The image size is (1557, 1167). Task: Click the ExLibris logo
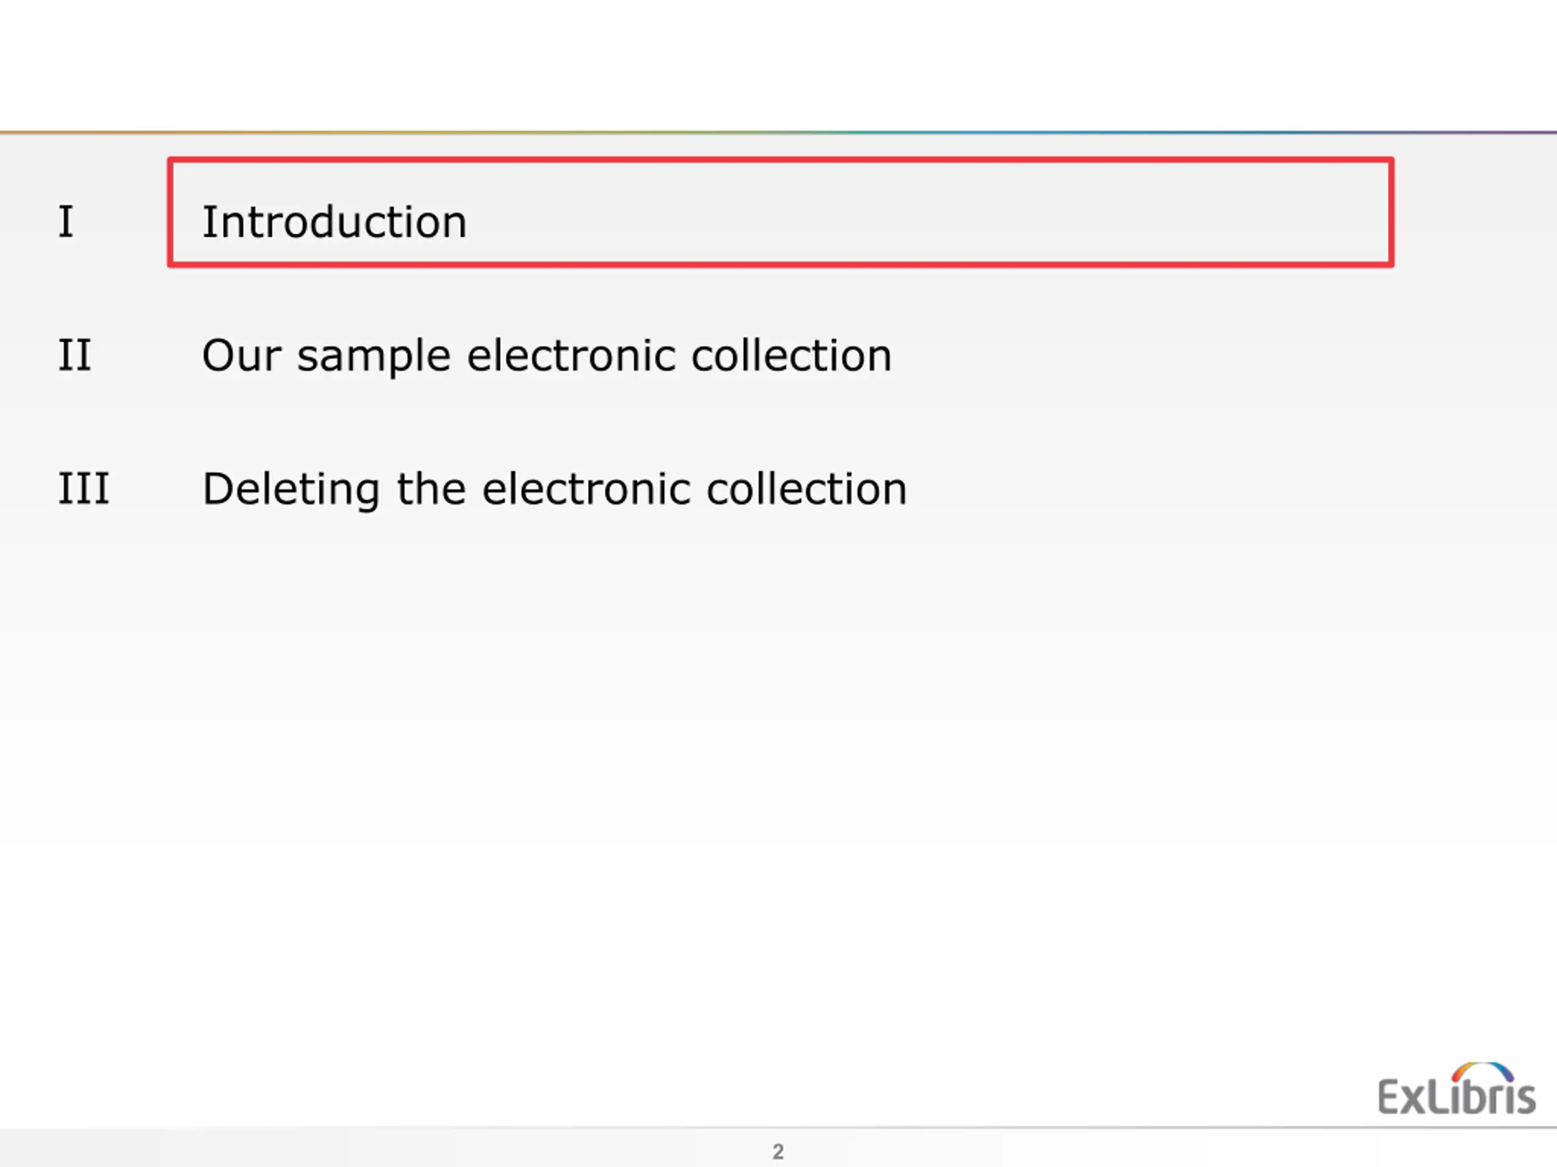1457,1089
